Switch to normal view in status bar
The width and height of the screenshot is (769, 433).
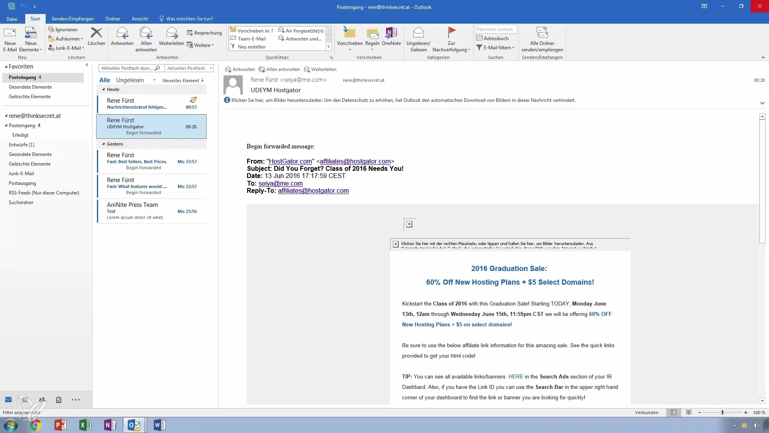[x=674, y=412]
